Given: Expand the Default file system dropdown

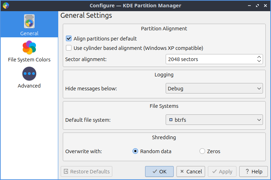Looking at the screenshot, I should tap(214, 120).
